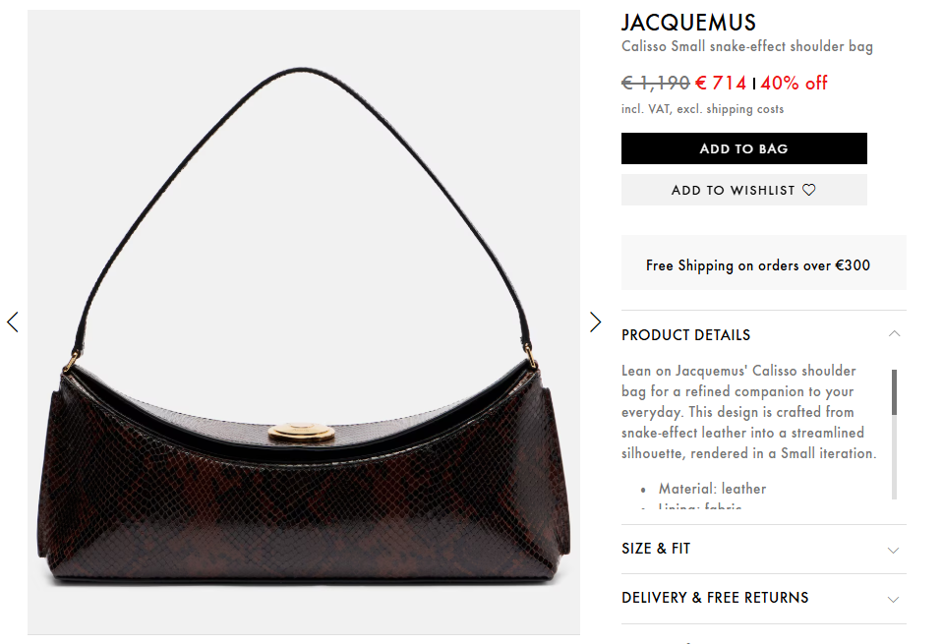Open the snake-effect bag main image
The image size is (943, 644).
pos(304,322)
